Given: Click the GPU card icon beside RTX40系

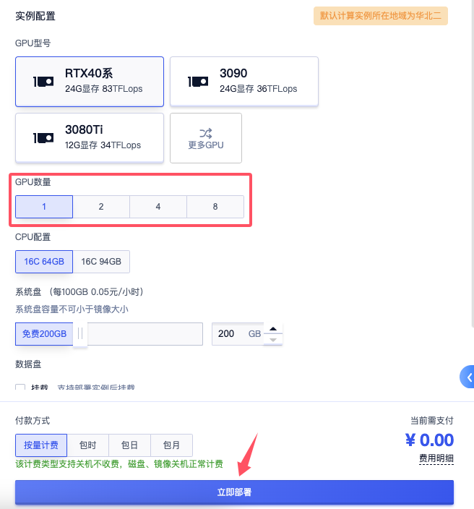Looking at the screenshot, I should point(43,82).
